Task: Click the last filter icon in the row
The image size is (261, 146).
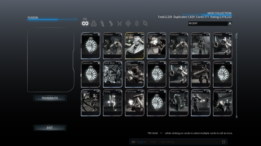Action: point(145,24)
